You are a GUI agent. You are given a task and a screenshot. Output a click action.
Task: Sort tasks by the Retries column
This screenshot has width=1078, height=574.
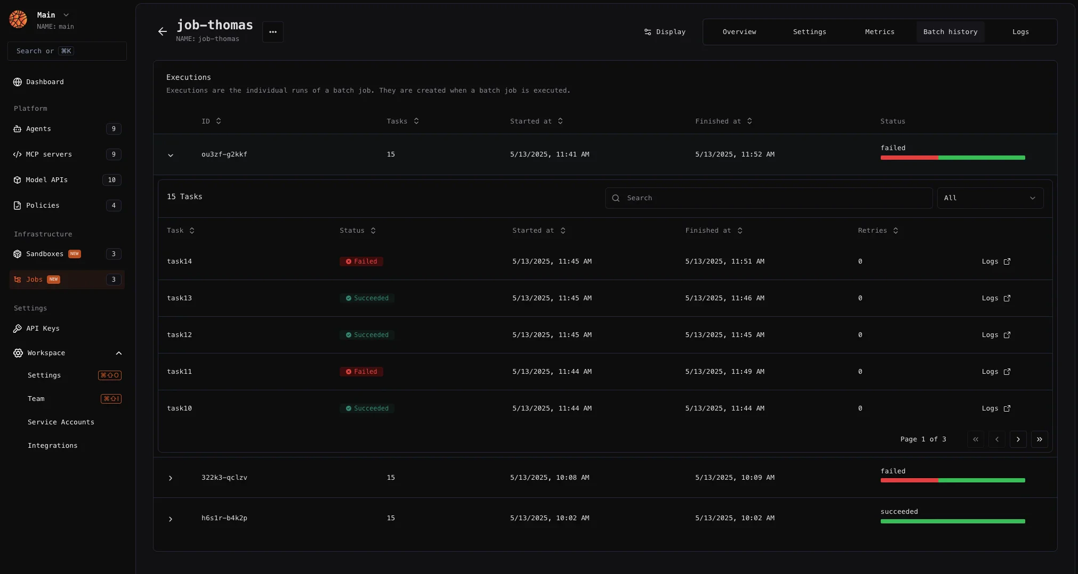click(878, 231)
